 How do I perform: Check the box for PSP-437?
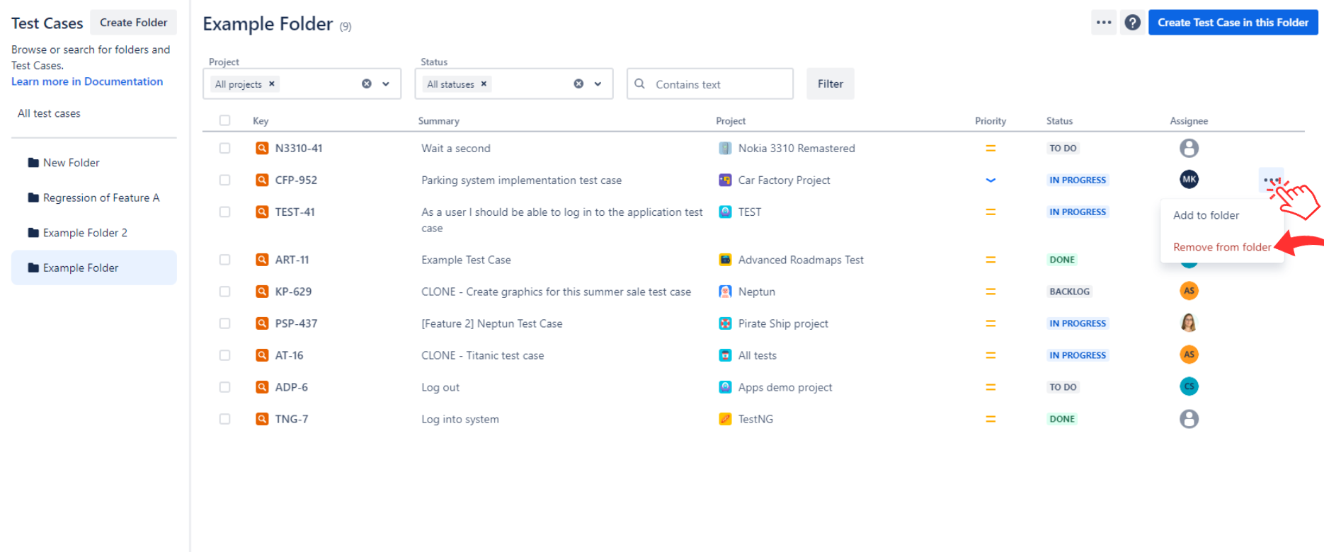pyautogui.click(x=224, y=323)
